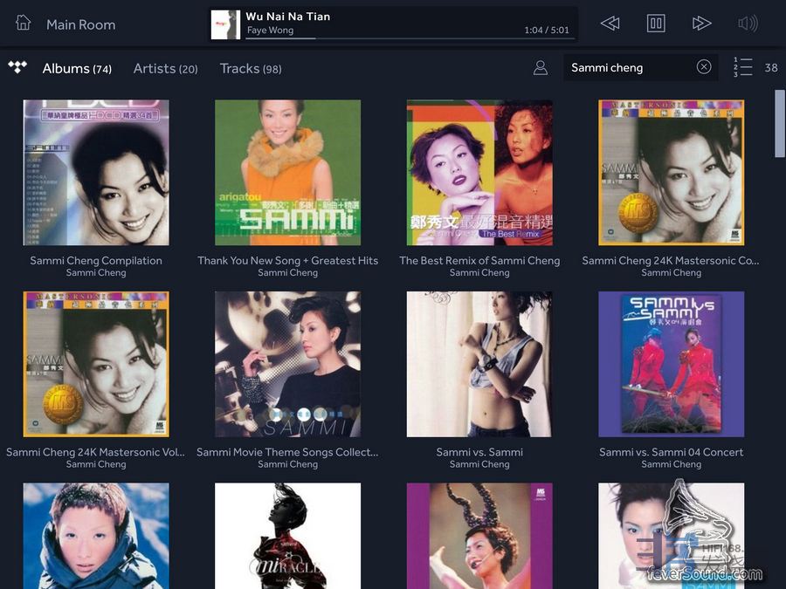Open the volume speaker control
This screenshot has height=589, width=786.
748,24
